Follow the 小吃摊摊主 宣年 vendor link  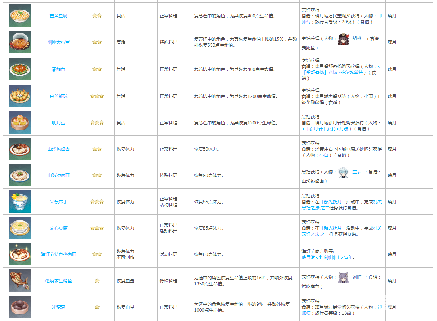327,258
